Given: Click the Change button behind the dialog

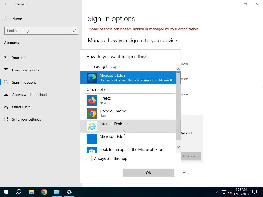Looking at the screenshot, I should pyautogui.click(x=191, y=156).
